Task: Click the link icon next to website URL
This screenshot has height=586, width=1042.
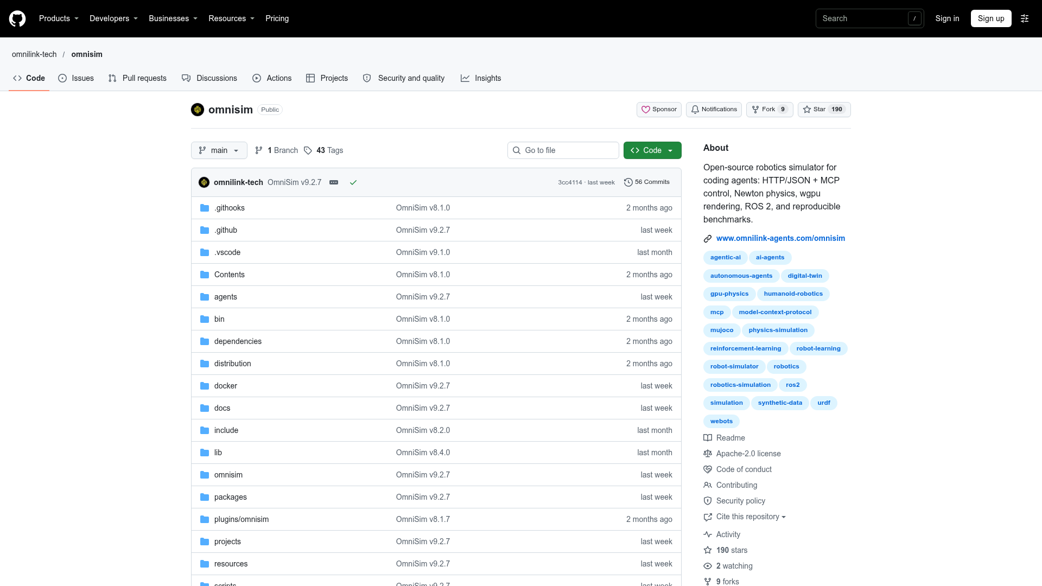Action: click(708, 239)
